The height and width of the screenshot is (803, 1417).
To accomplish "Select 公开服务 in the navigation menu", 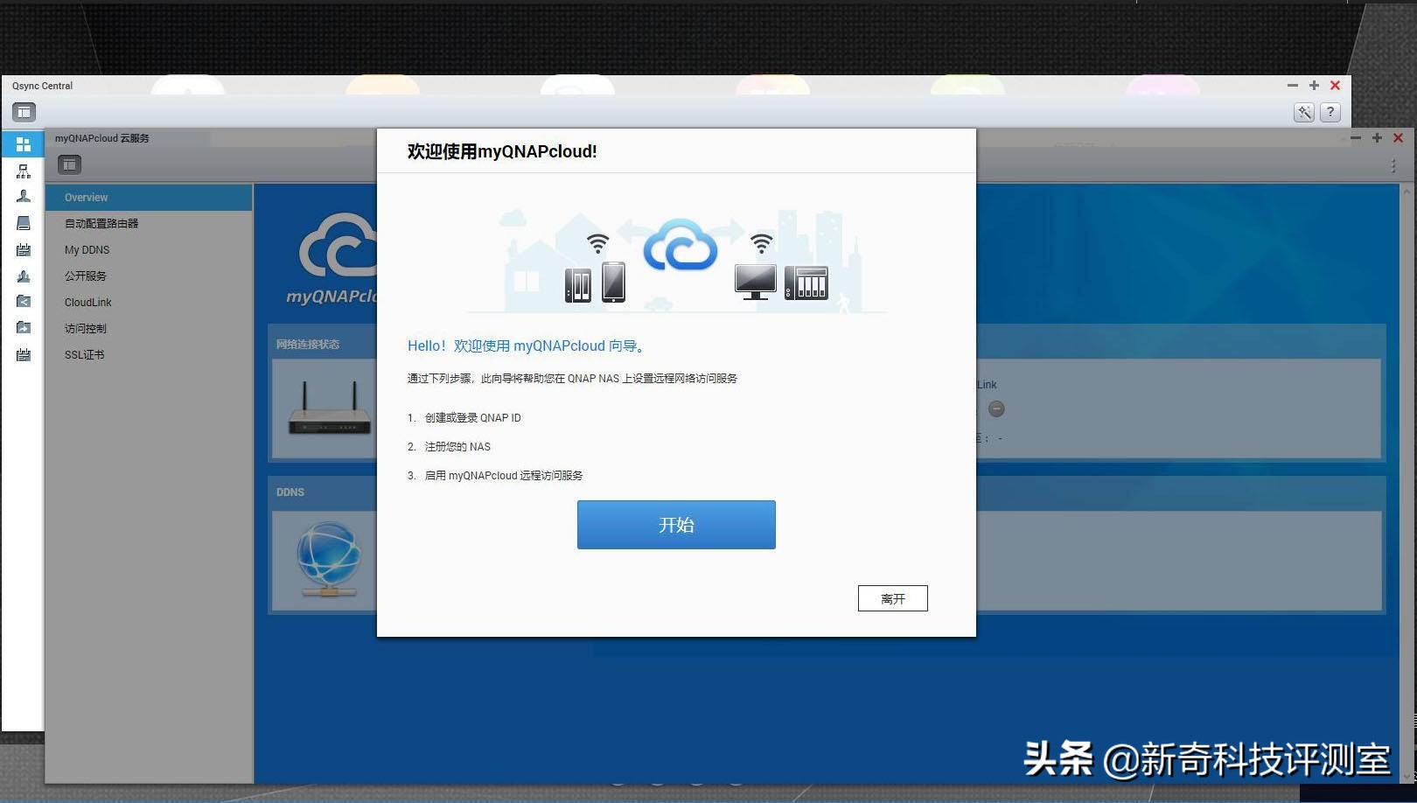I will [x=85, y=276].
